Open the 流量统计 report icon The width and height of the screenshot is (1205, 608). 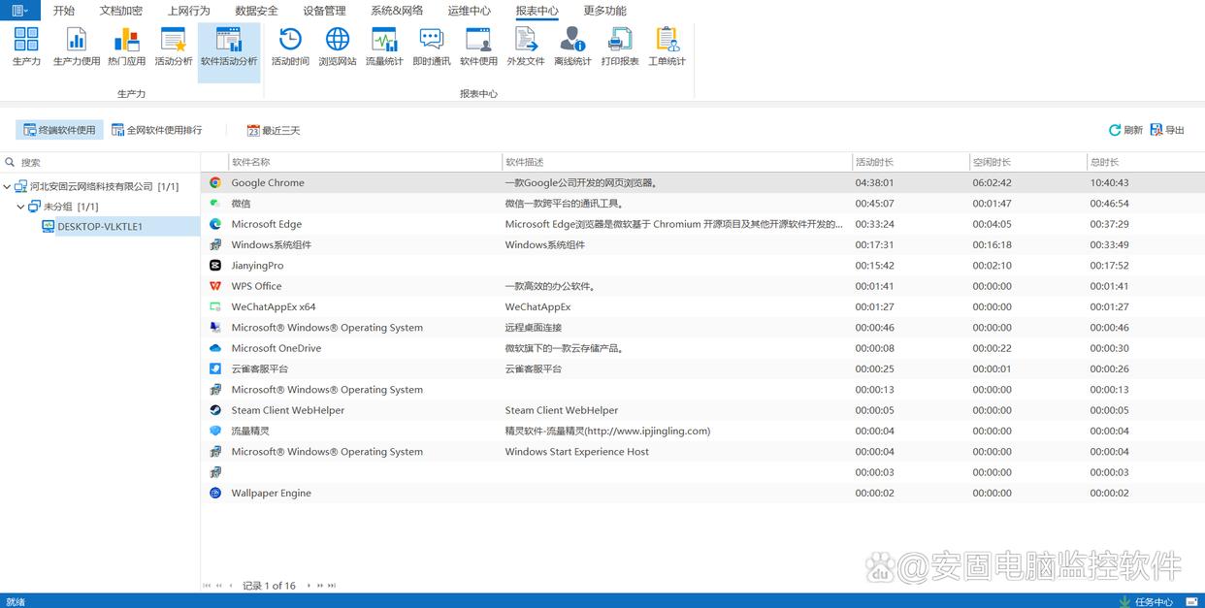[x=384, y=46]
